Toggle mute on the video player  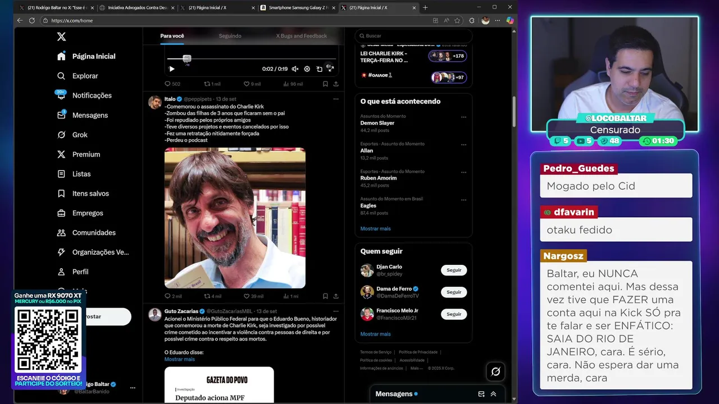tap(295, 69)
